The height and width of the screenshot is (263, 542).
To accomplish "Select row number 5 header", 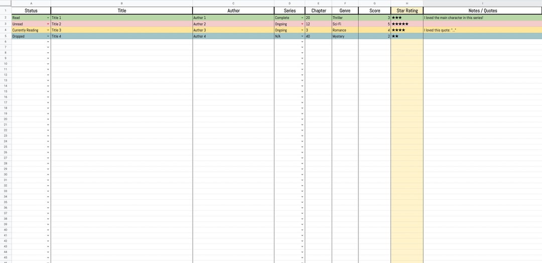I will [6, 36].
